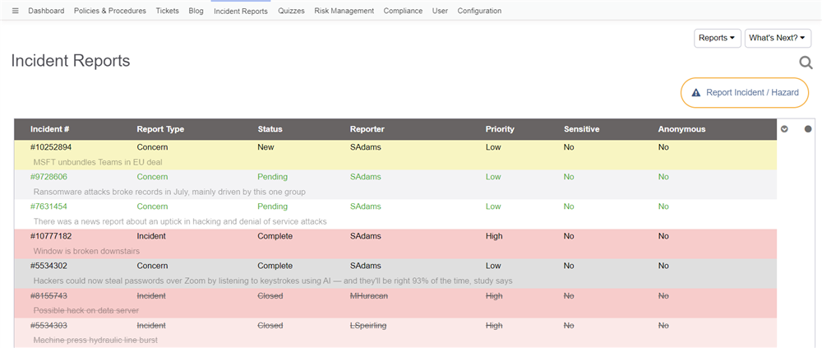Expand the Reports dropdown
The image size is (822, 348).
click(x=717, y=38)
